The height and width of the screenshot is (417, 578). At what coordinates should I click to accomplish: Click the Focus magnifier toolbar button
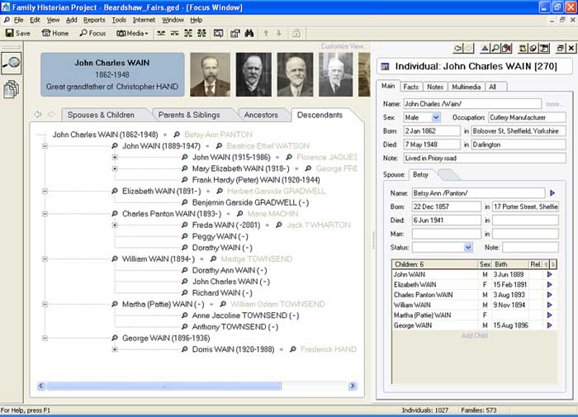click(x=92, y=33)
